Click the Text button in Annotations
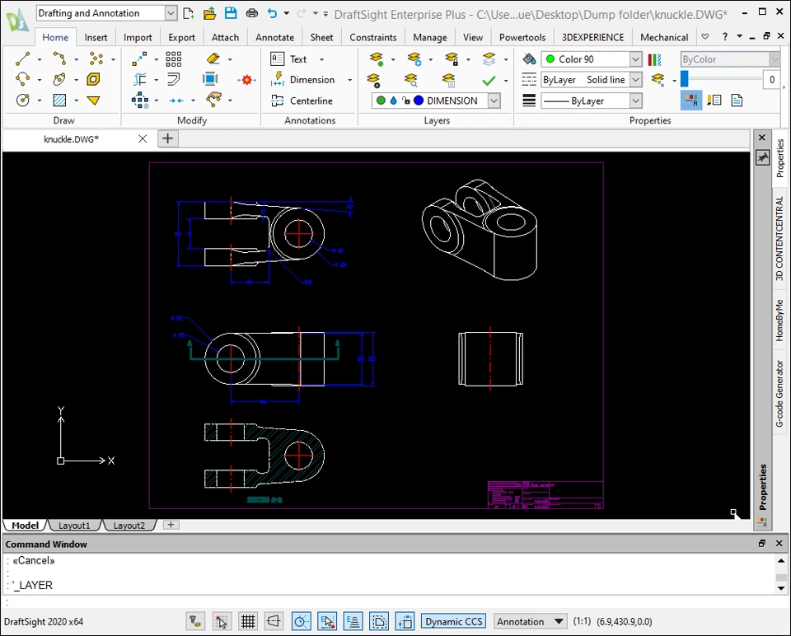The height and width of the screenshot is (636, 791). pyautogui.click(x=297, y=59)
